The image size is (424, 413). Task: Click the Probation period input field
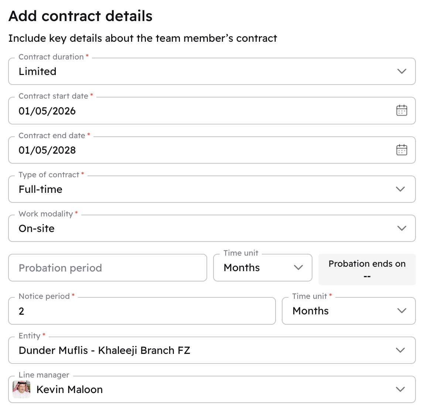107,268
